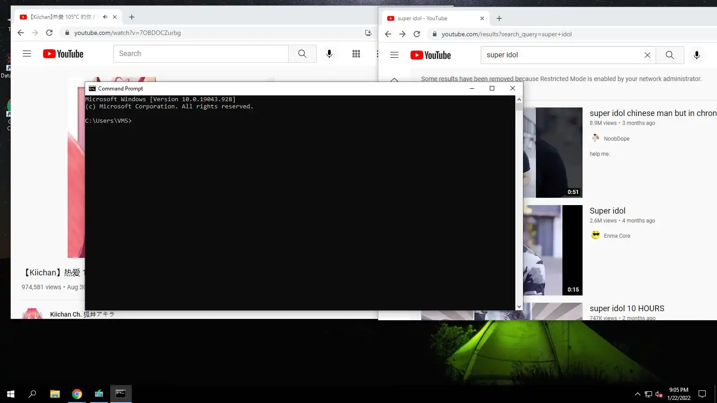Open the notification center icon
Image resolution: width=717 pixels, height=403 pixels.
pyautogui.click(x=702, y=394)
